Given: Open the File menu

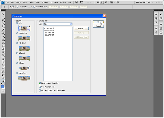Looking at the screenshot, I should tap(8, 2).
